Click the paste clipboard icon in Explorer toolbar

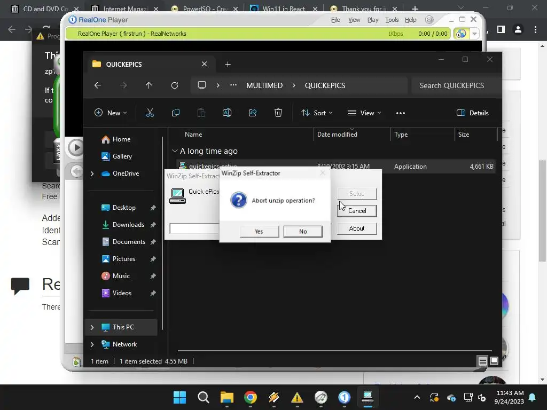pyautogui.click(x=201, y=113)
